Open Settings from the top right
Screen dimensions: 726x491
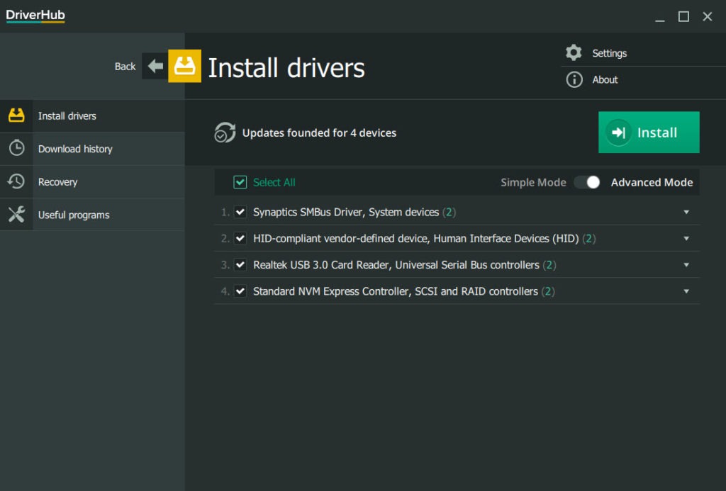(x=609, y=53)
